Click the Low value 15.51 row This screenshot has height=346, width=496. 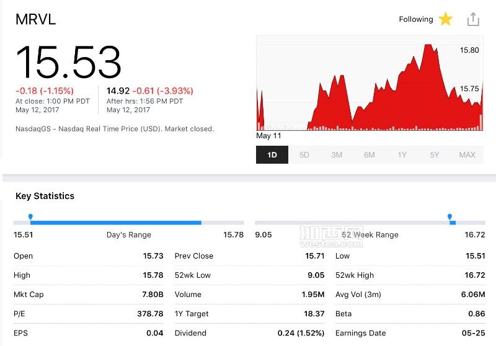tap(410, 256)
